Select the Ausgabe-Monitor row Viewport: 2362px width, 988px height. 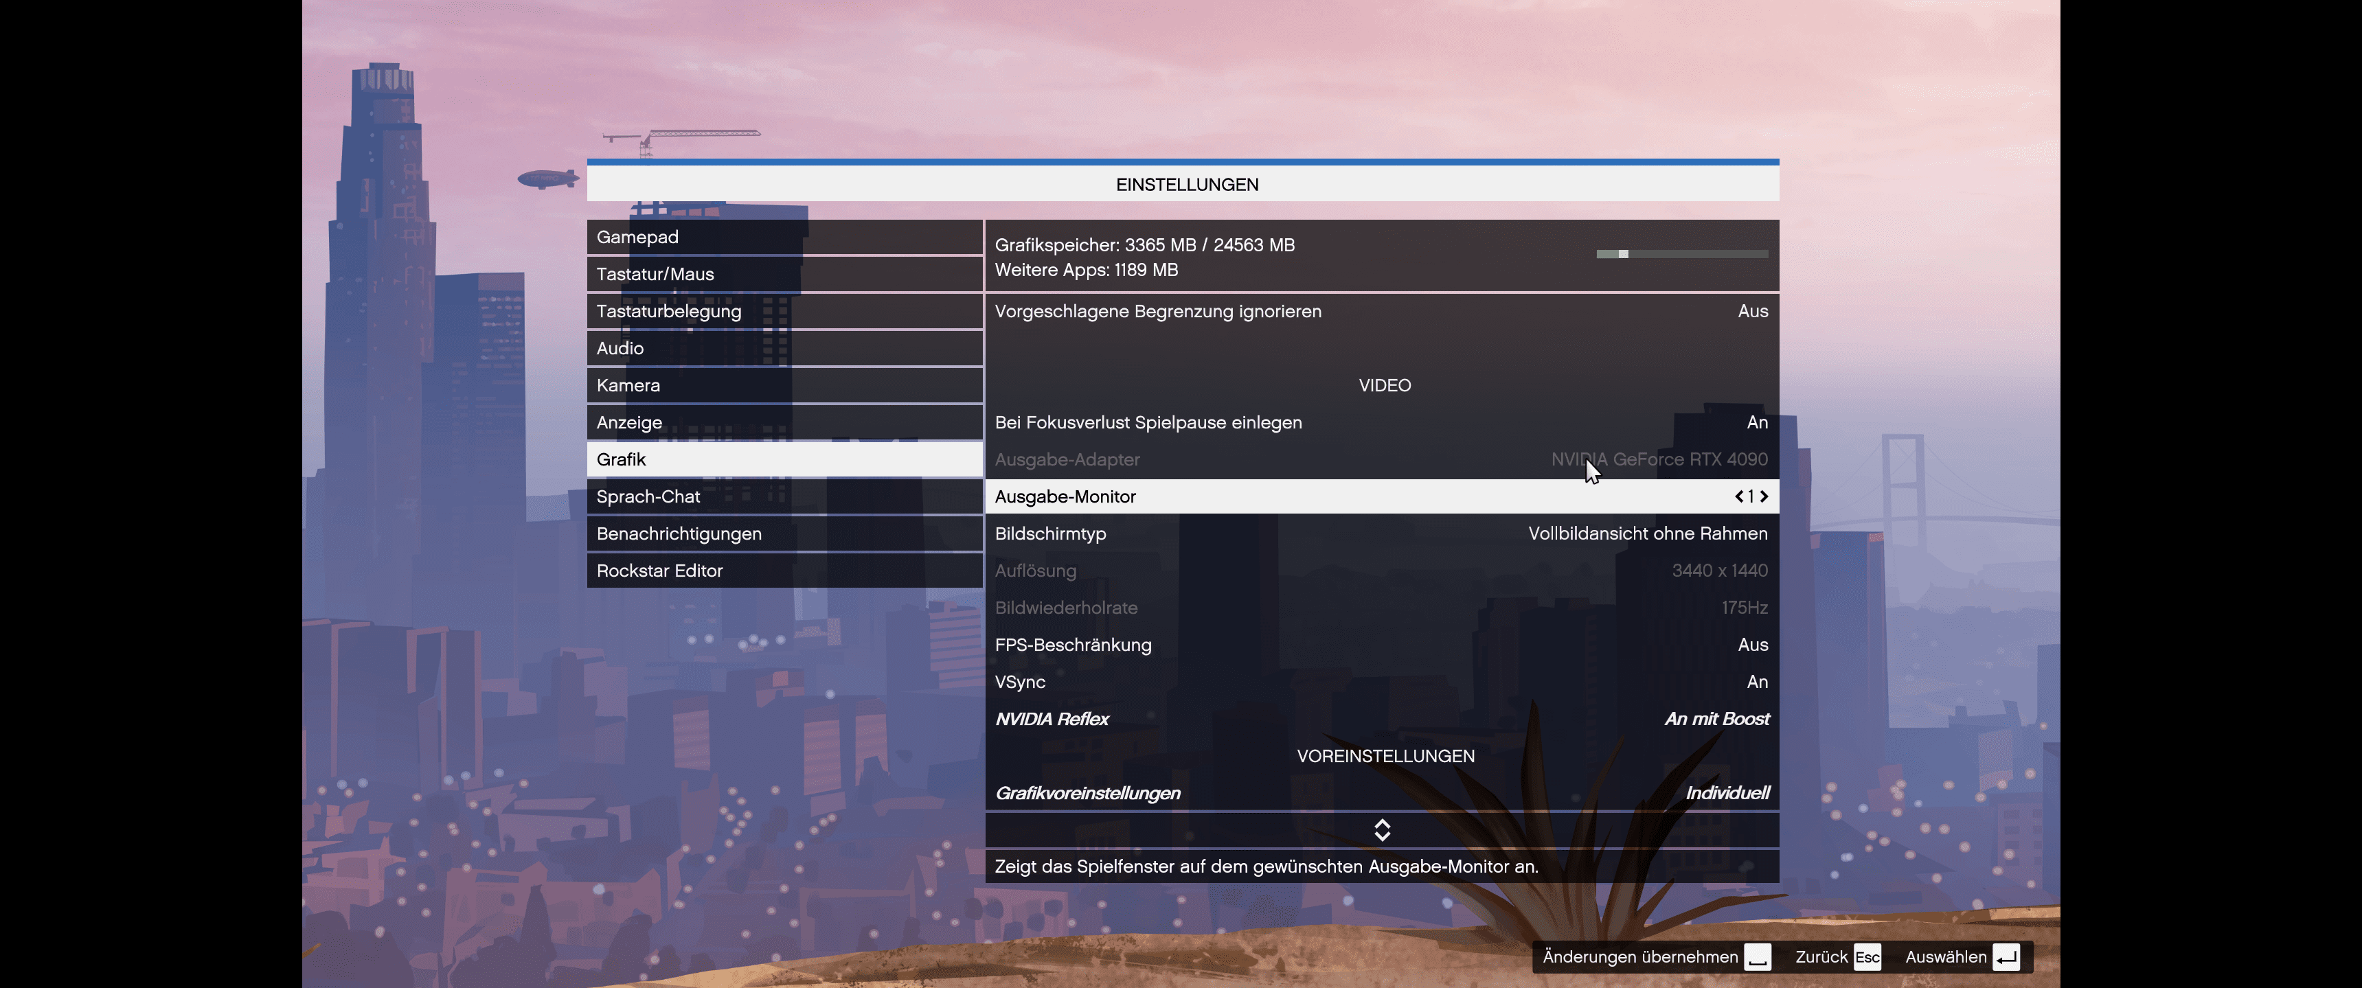(x=1382, y=497)
